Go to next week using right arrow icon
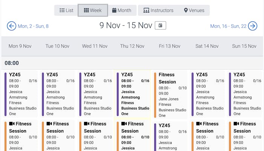 coord(252,26)
